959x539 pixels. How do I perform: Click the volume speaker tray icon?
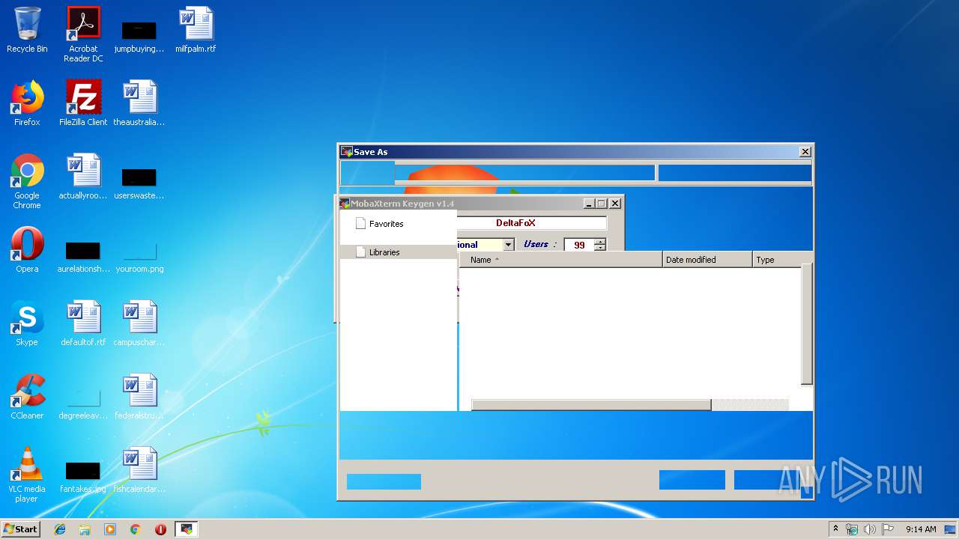(x=869, y=529)
